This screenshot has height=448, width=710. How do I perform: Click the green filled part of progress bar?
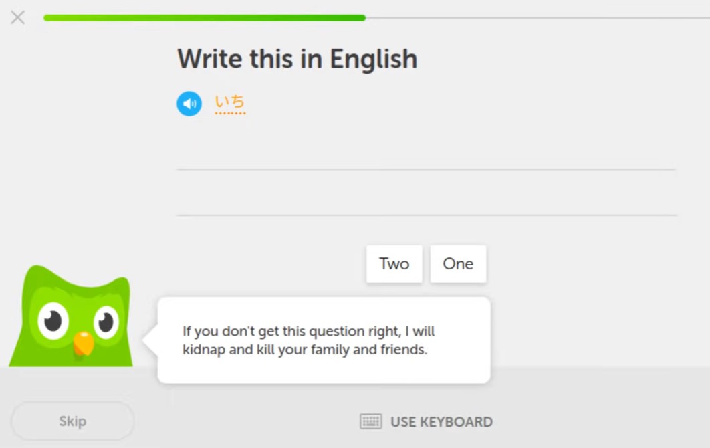204,18
